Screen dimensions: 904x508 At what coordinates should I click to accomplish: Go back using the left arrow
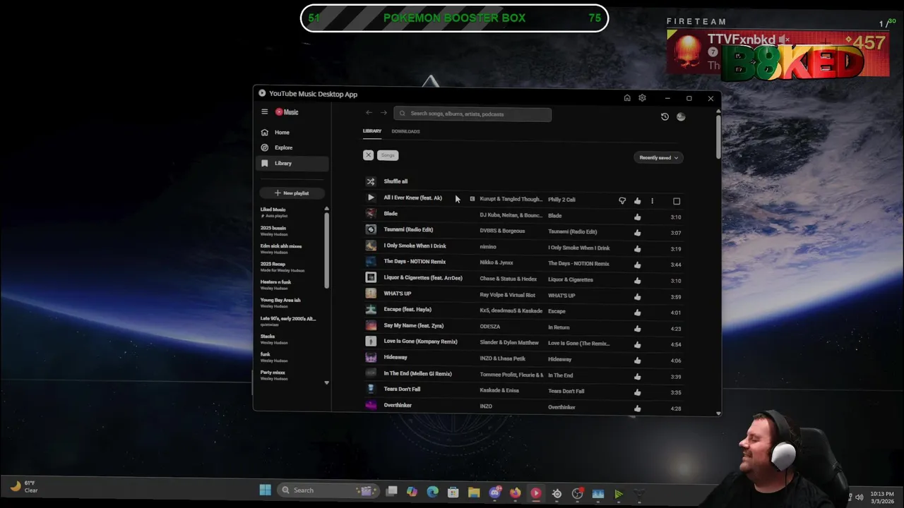(x=369, y=113)
